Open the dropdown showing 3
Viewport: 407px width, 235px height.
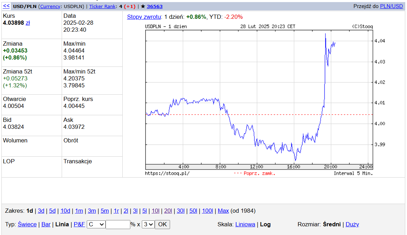click(148, 224)
